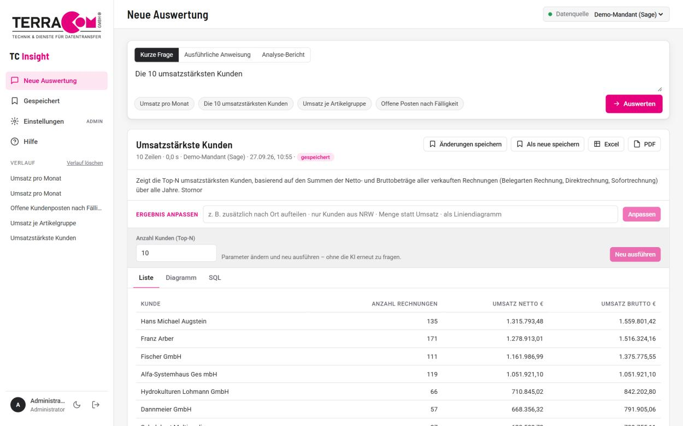Image resolution: width=683 pixels, height=426 pixels.
Task: Click net value 1.315.793,48
Action: point(525,321)
